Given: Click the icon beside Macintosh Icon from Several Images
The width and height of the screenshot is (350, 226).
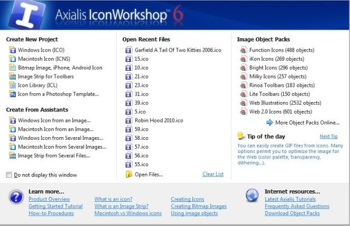Looking at the screenshot, I should tap(13, 146).
